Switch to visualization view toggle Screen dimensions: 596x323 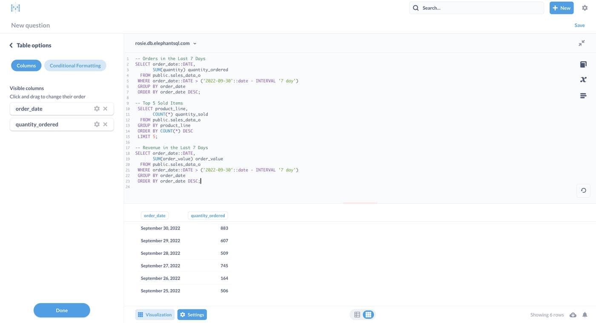coord(368,314)
